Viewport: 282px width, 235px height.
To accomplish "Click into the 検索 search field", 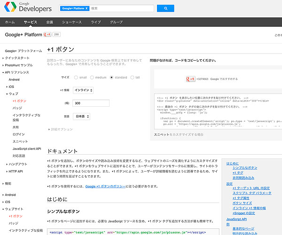I will tap(121, 8).
